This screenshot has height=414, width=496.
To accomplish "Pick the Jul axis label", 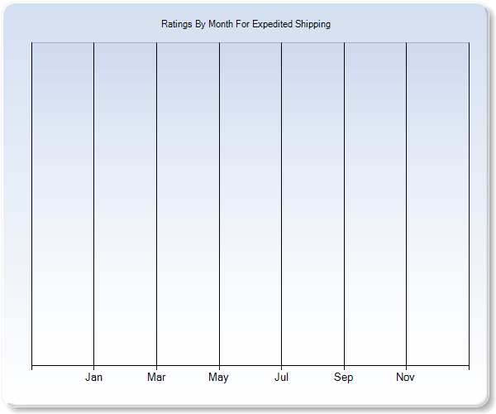I will click(281, 378).
